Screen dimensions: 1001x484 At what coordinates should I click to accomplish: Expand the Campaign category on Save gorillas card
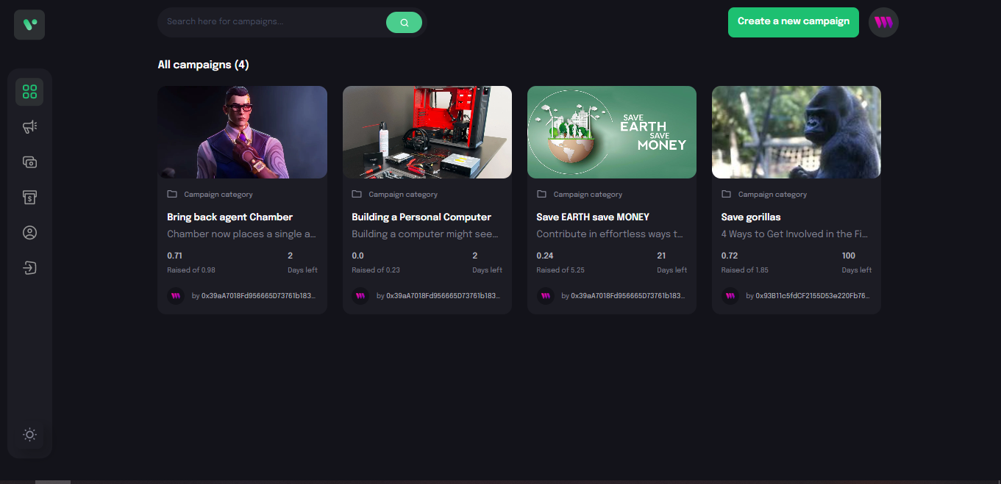[773, 194]
